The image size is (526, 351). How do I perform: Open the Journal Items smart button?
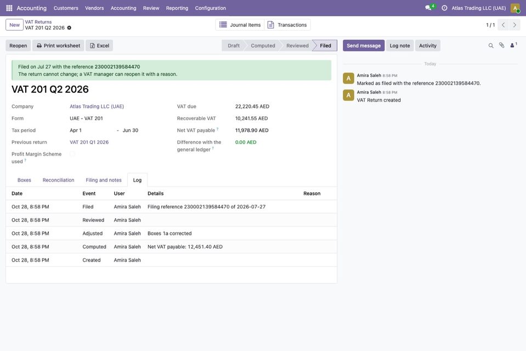[240, 25]
